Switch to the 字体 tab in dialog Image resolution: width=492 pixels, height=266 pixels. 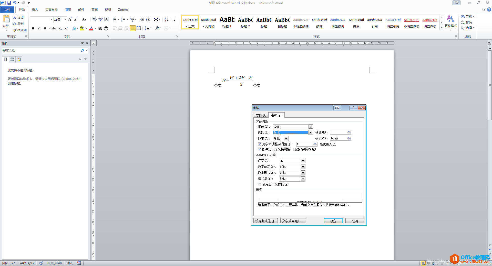coord(261,115)
